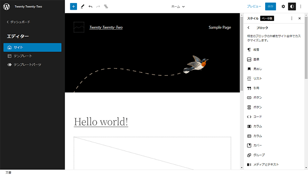Click the Hello world! post title

pyautogui.click(x=101, y=122)
